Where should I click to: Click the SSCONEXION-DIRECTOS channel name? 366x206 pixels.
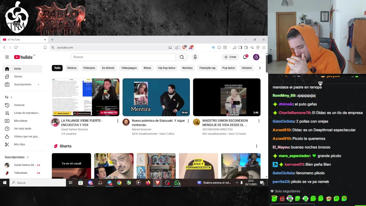[217, 129]
